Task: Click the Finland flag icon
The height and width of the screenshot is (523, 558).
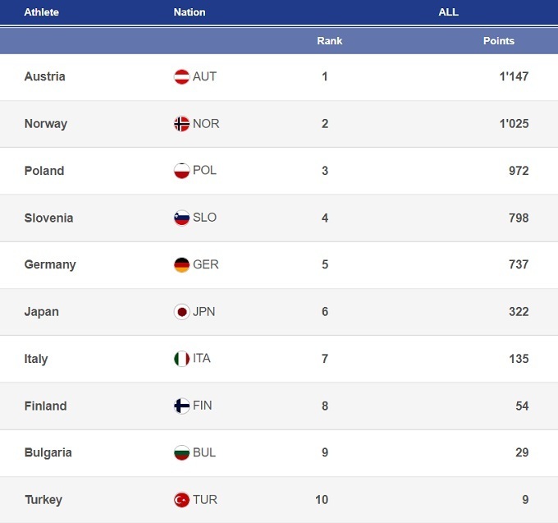Action: pos(181,406)
